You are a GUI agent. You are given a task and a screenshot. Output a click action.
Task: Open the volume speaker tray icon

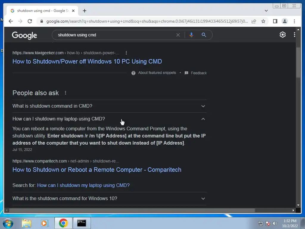click(x=275, y=223)
